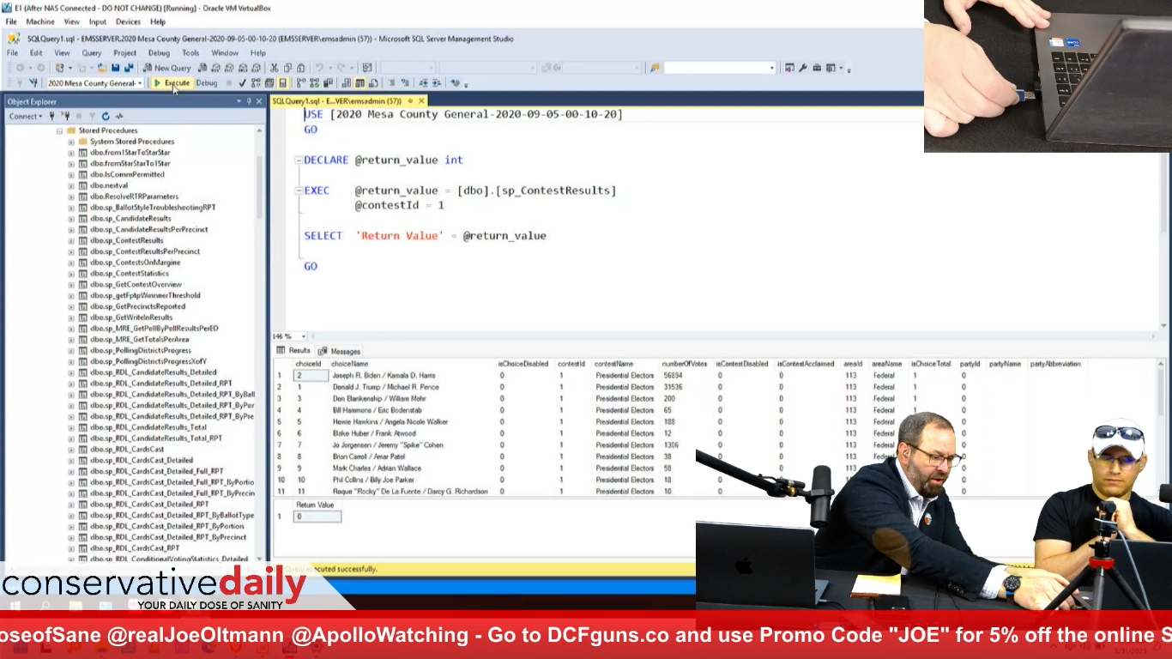Open the SSMS Query menu
This screenshot has width=1172, height=659.
click(92, 53)
